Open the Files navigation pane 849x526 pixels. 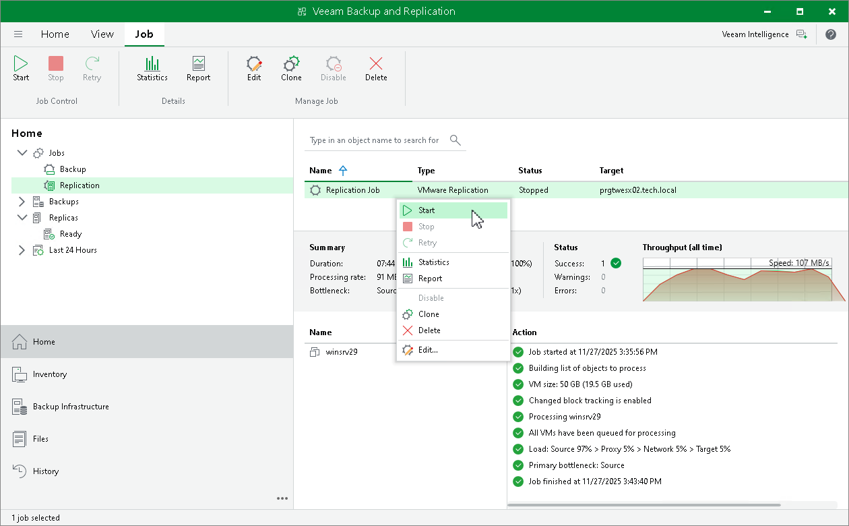[x=147, y=439]
